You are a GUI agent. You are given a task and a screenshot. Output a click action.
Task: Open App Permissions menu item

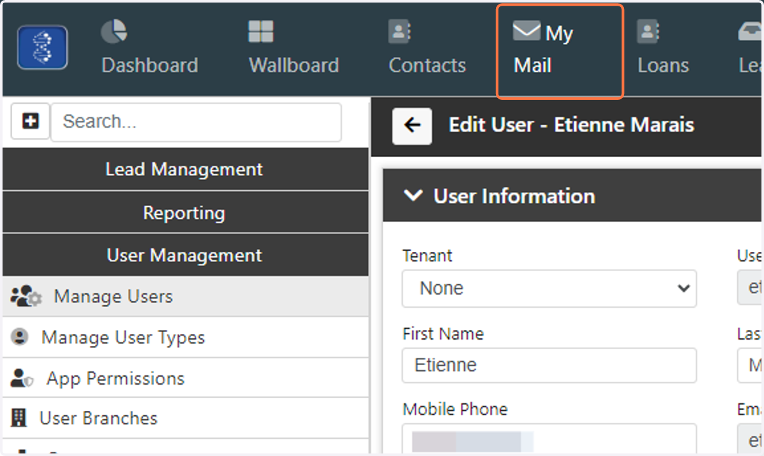pyautogui.click(x=185, y=378)
